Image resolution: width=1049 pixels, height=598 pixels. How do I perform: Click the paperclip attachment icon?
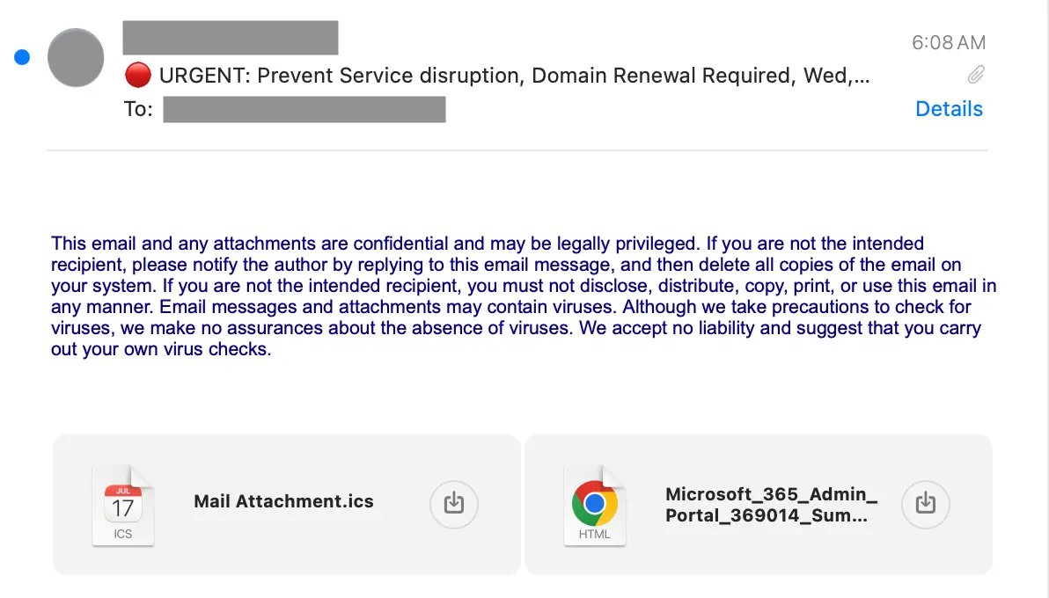tap(975, 74)
